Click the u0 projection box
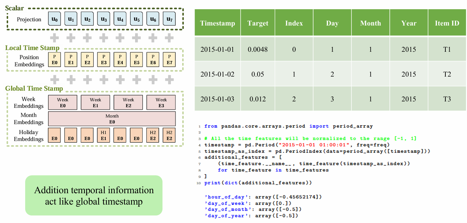 (54, 19)
